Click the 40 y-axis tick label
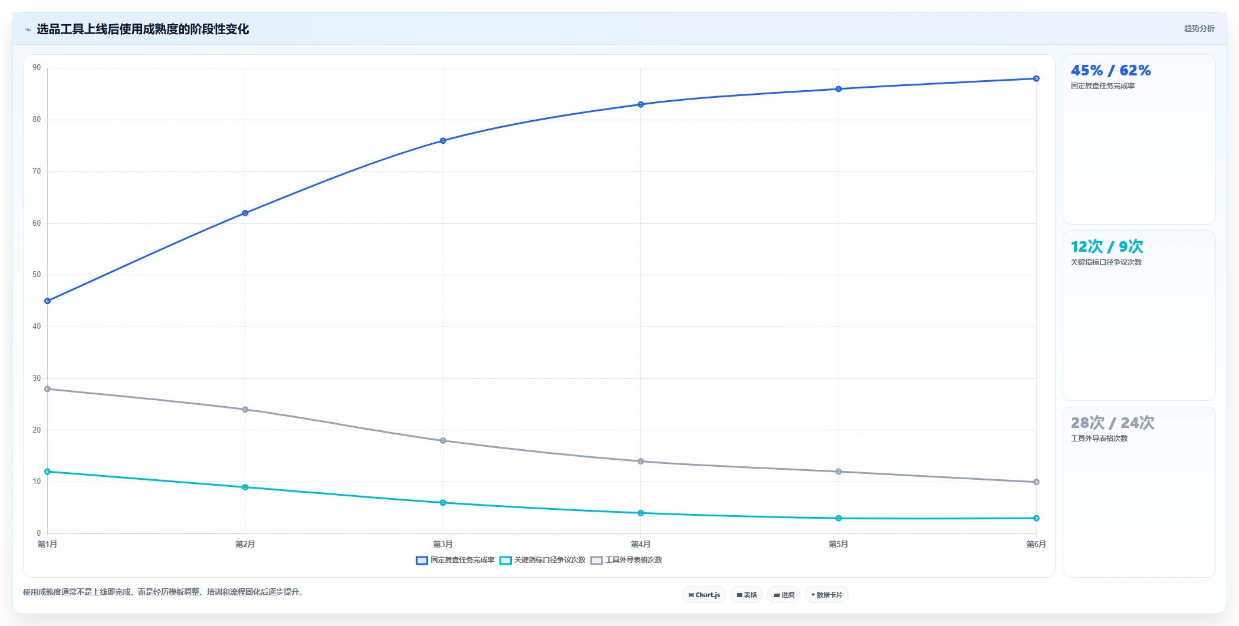The height and width of the screenshot is (626, 1239). tap(37, 327)
